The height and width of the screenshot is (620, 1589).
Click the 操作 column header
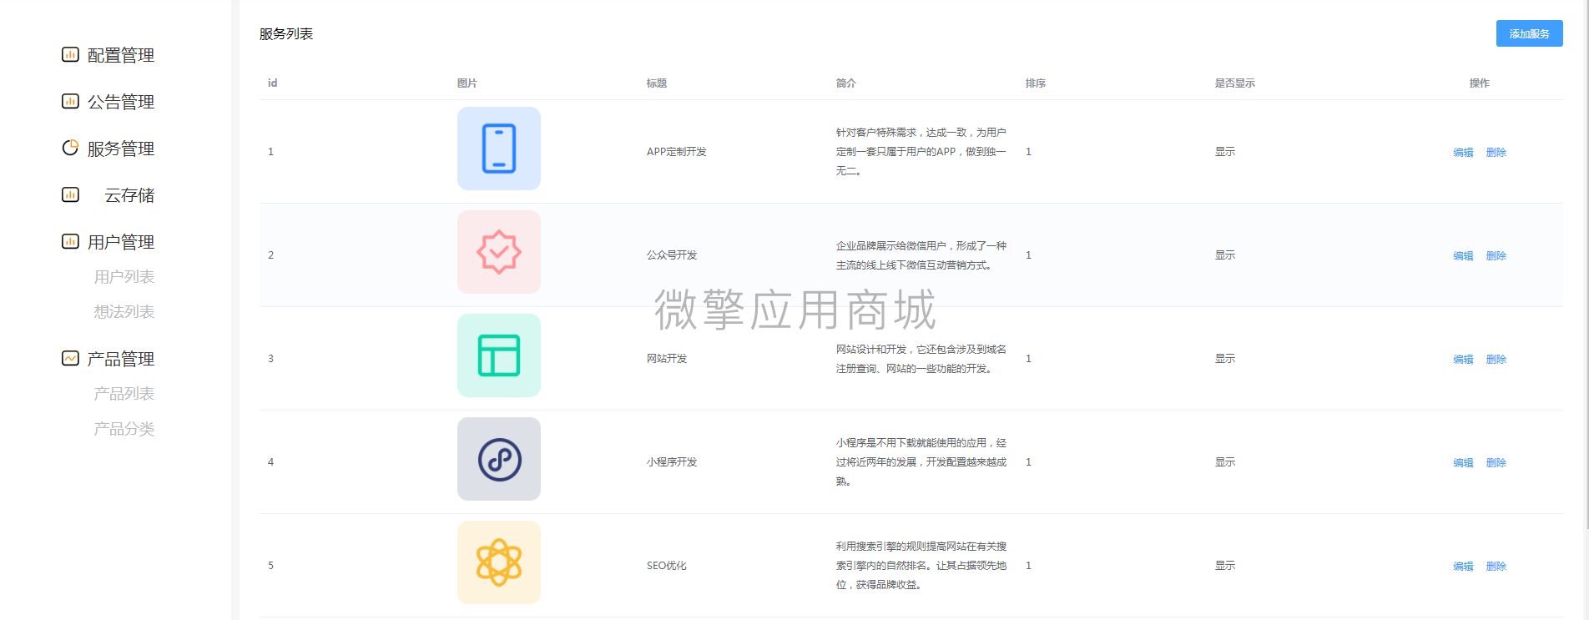pyautogui.click(x=1480, y=83)
